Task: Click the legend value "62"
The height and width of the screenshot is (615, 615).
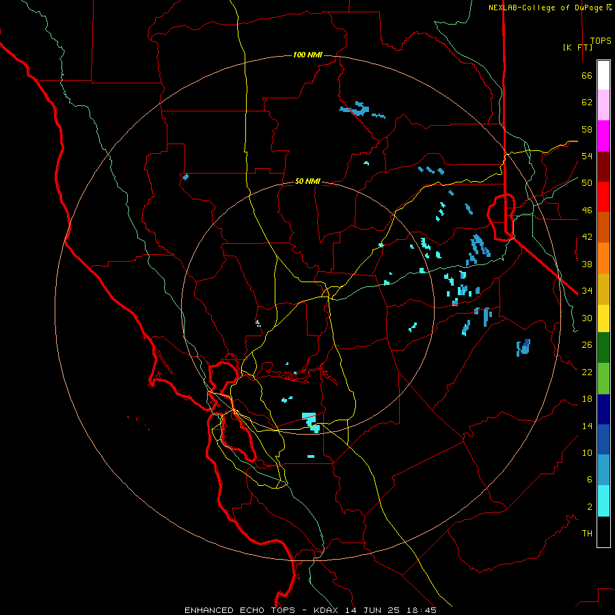Action: coord(587,102)
